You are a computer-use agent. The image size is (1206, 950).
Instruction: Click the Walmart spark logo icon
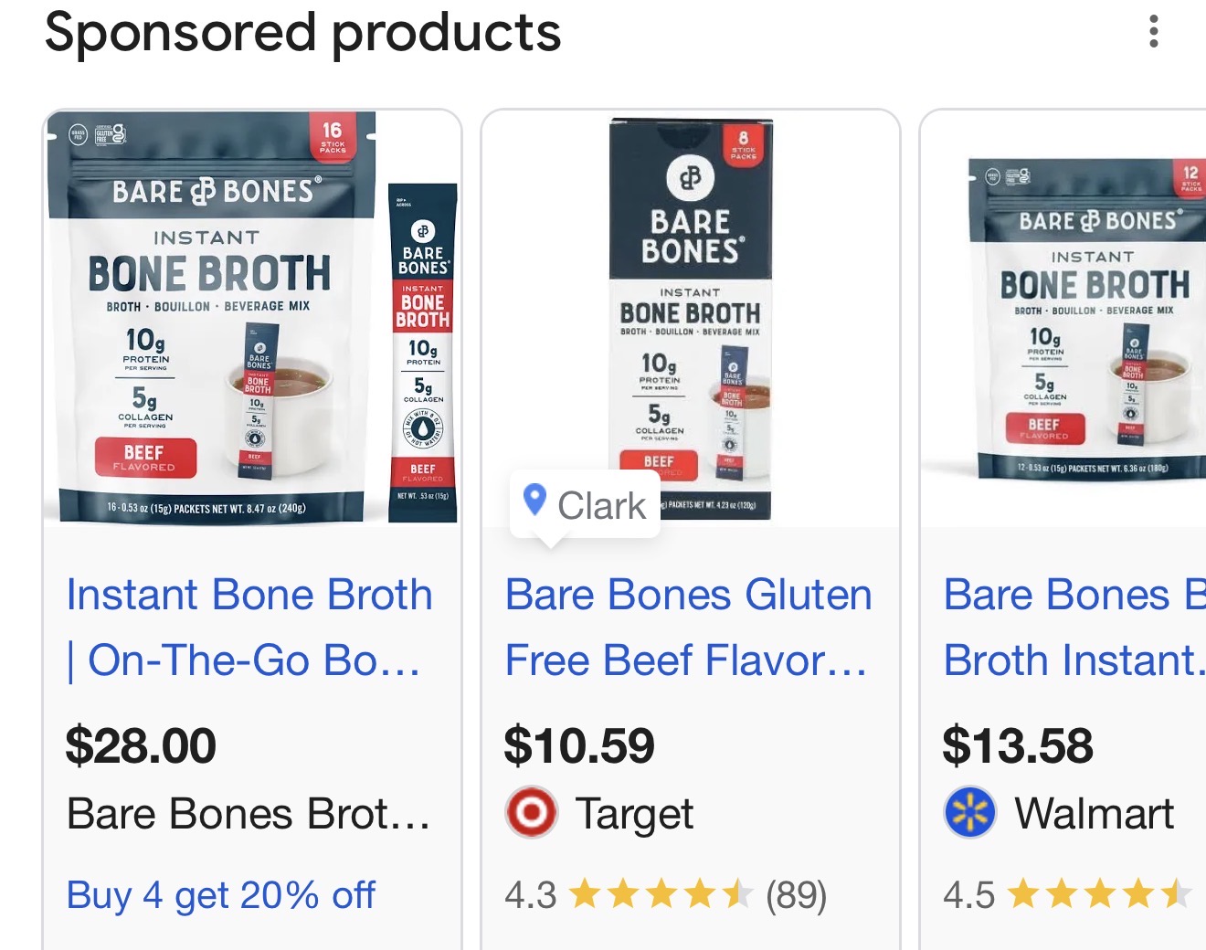969,812
